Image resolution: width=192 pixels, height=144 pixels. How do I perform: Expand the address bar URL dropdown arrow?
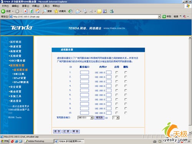[159, 17]
